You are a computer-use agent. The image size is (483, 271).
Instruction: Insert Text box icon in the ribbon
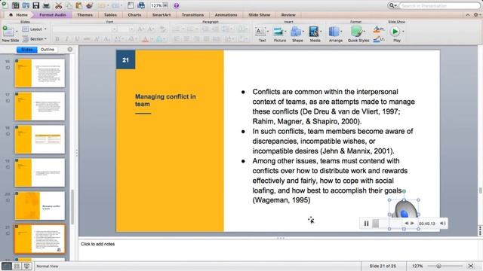260,32
